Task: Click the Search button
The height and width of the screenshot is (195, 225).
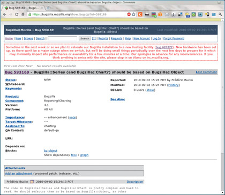Action: click(x=85, y=38)
